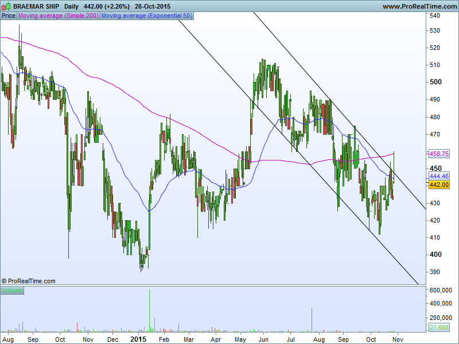Viewport: 459px width, 344px height.
Task: Click the BRAEMAR SHIP instrument title
Action: tap(36, 6)
